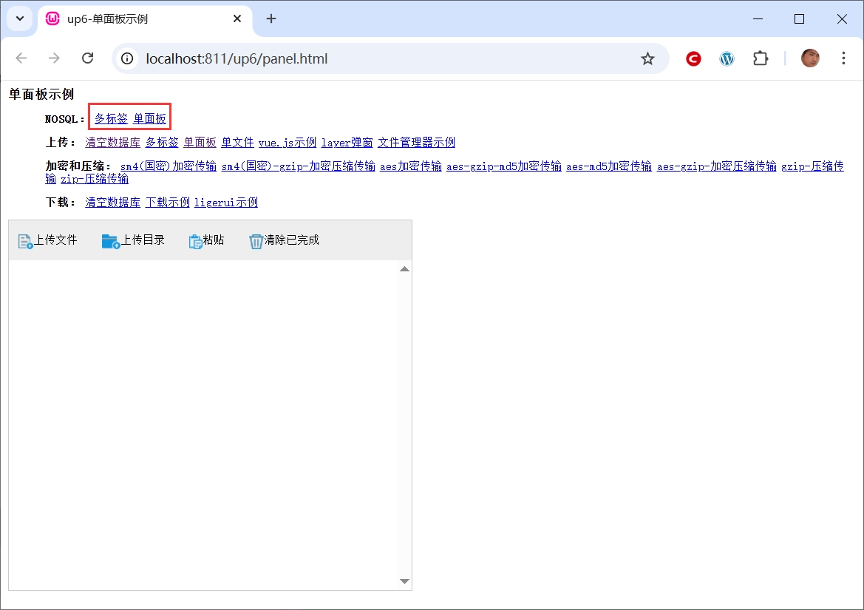Screen dimensions: 864x610
Task: Click the WordPress extension icon
Action: tap(727, 58)
